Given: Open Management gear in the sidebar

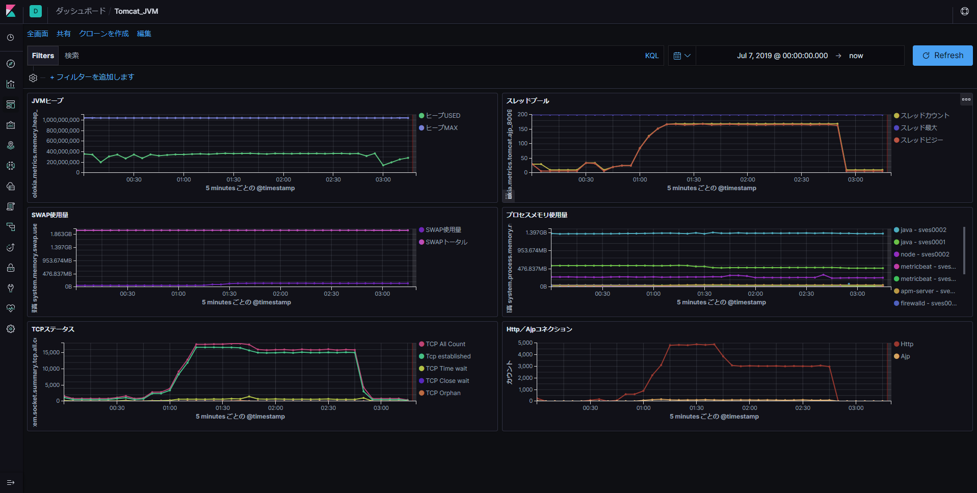Looking at the screenshot, I should (x=11, y=329).
